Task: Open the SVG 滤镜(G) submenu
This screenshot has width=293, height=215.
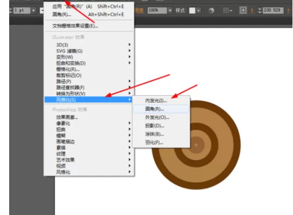Action: (x=89, y=51)
